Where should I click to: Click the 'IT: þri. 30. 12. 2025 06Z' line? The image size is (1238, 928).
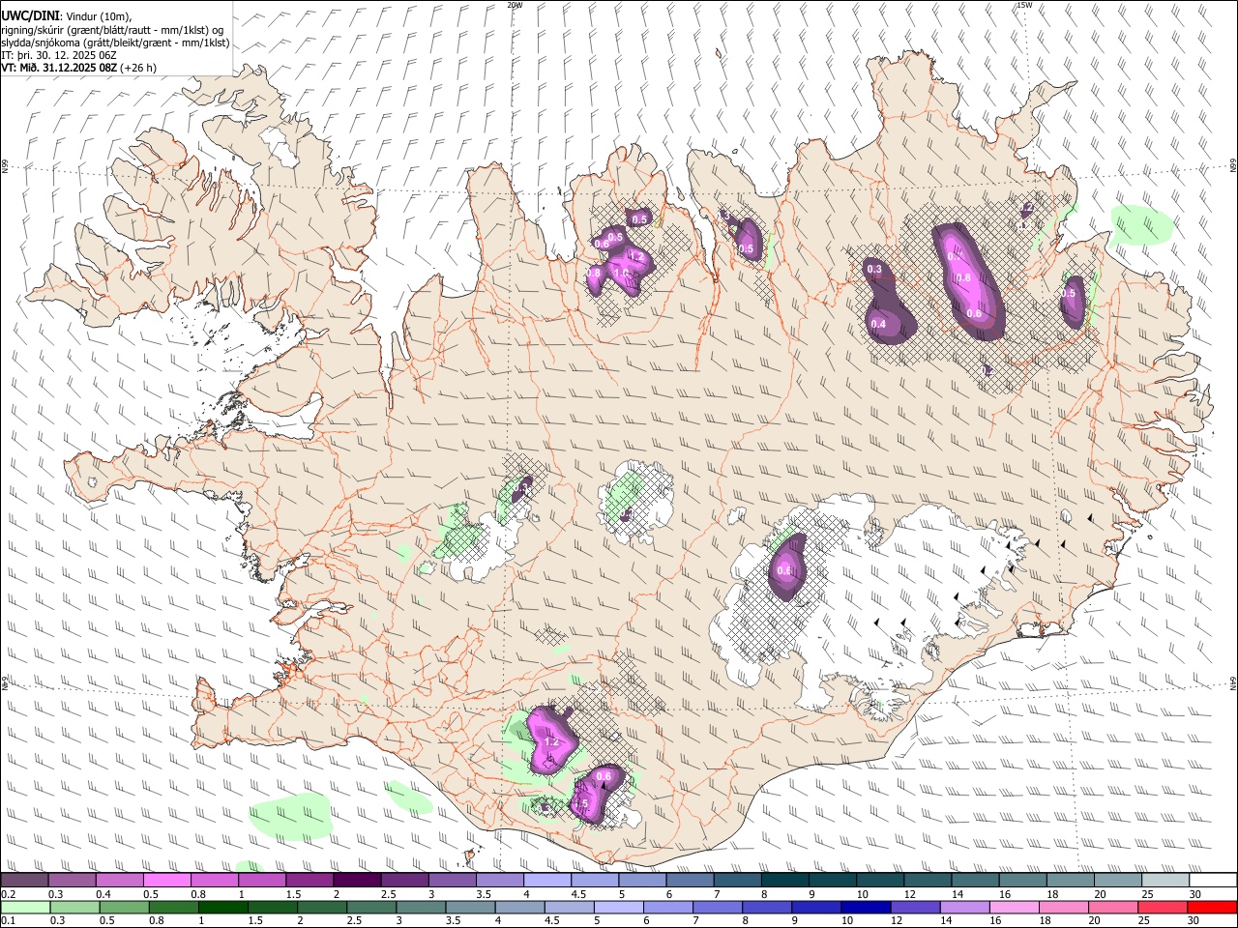click(x=59, y=55)
